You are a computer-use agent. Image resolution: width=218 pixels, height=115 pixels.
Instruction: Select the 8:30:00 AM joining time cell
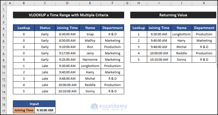[x=67, y=34]
